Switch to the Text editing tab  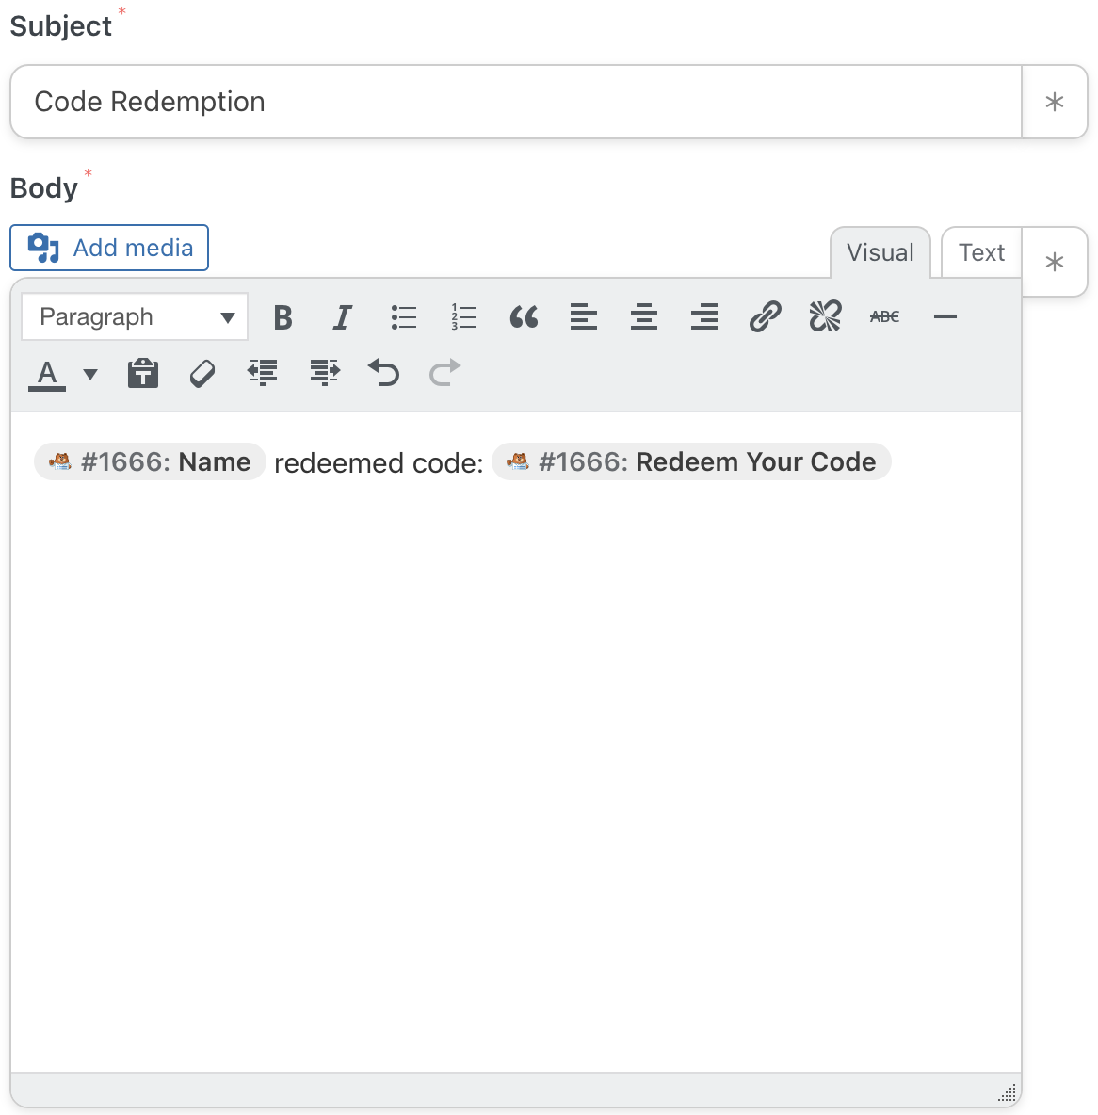pos(981,252)
